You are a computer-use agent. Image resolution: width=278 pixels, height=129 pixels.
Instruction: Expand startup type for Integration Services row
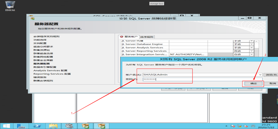[x=252, y=54]
